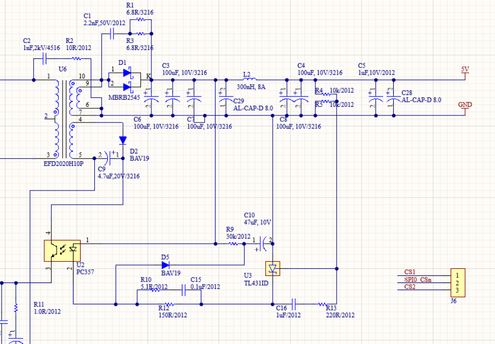This screenshot has width=495, height=344.
Task: Select the EFD2020H10P part name text
Action: (64, 163)
